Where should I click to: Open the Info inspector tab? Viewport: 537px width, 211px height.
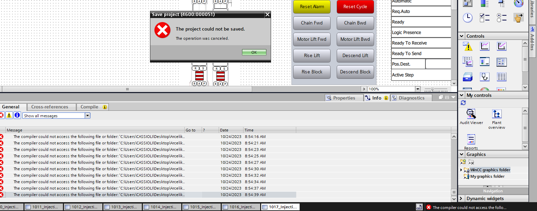point(377,98)
